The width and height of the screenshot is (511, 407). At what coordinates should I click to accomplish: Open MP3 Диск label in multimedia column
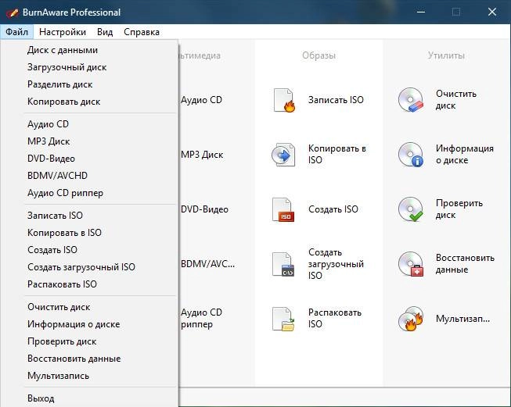click(x=202, y=155)
